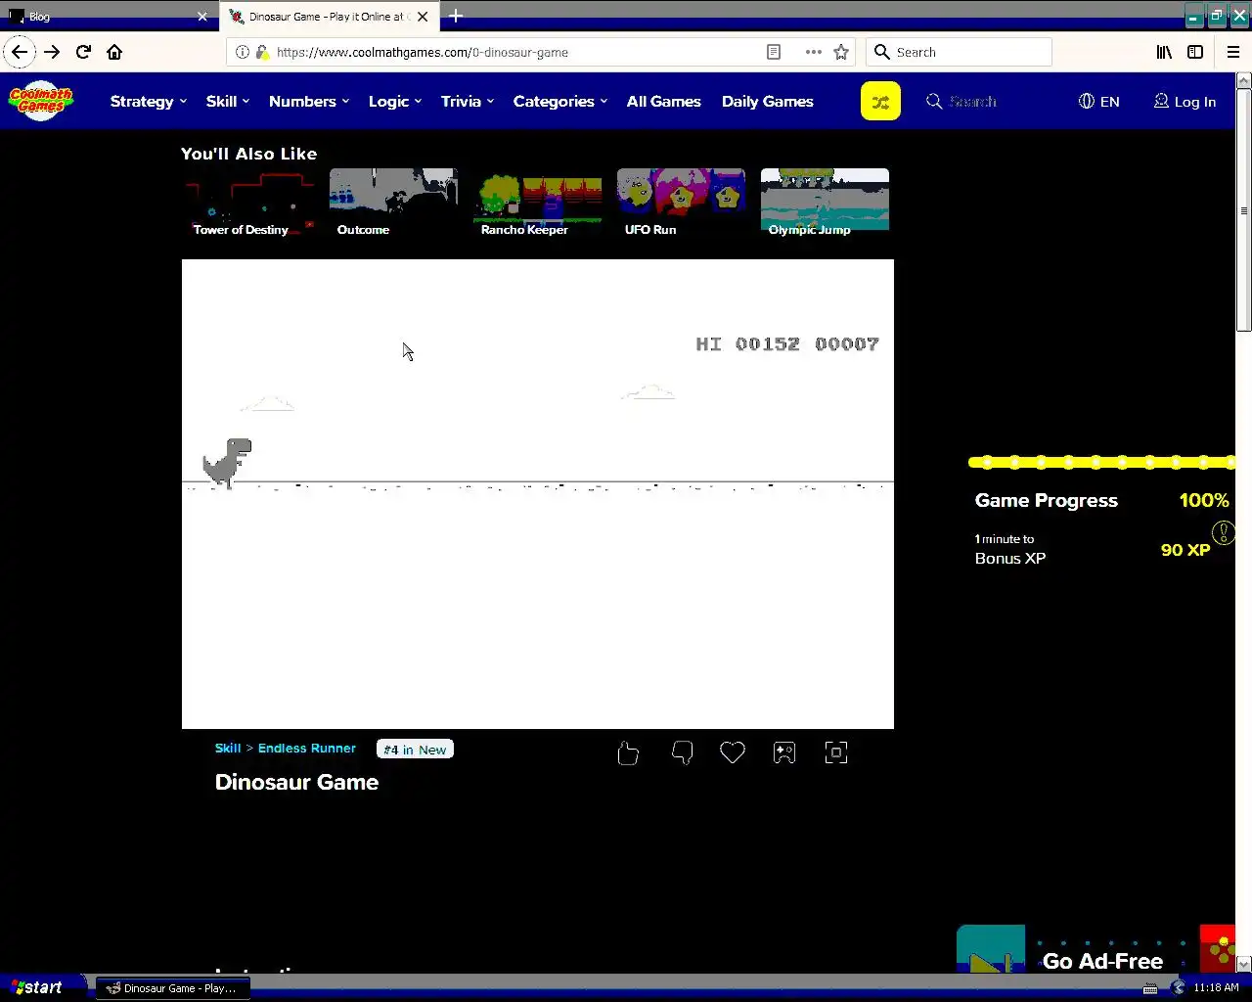Show site information icon in address bar

point(243,52)
